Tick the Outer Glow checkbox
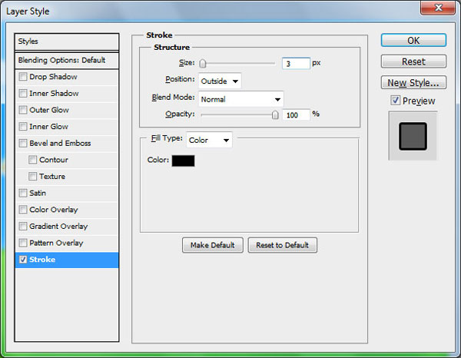Viewport: 461px width, 358px height. point(22,110)
